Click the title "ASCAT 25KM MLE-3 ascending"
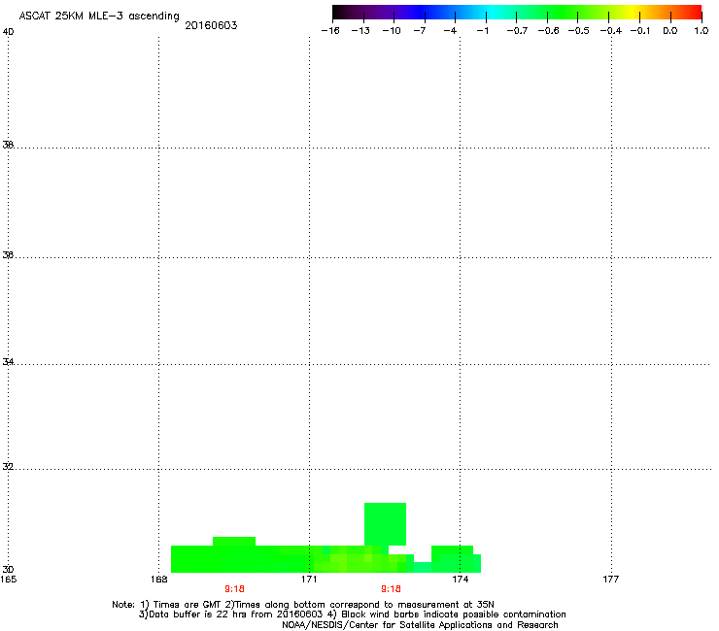 coord(99,17)
